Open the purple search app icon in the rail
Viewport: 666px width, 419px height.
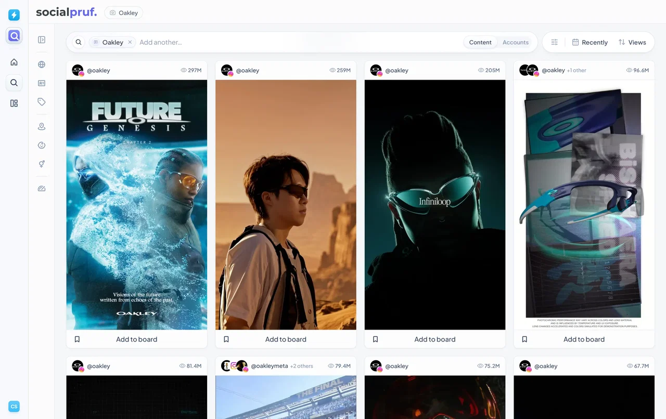(14, 36)
